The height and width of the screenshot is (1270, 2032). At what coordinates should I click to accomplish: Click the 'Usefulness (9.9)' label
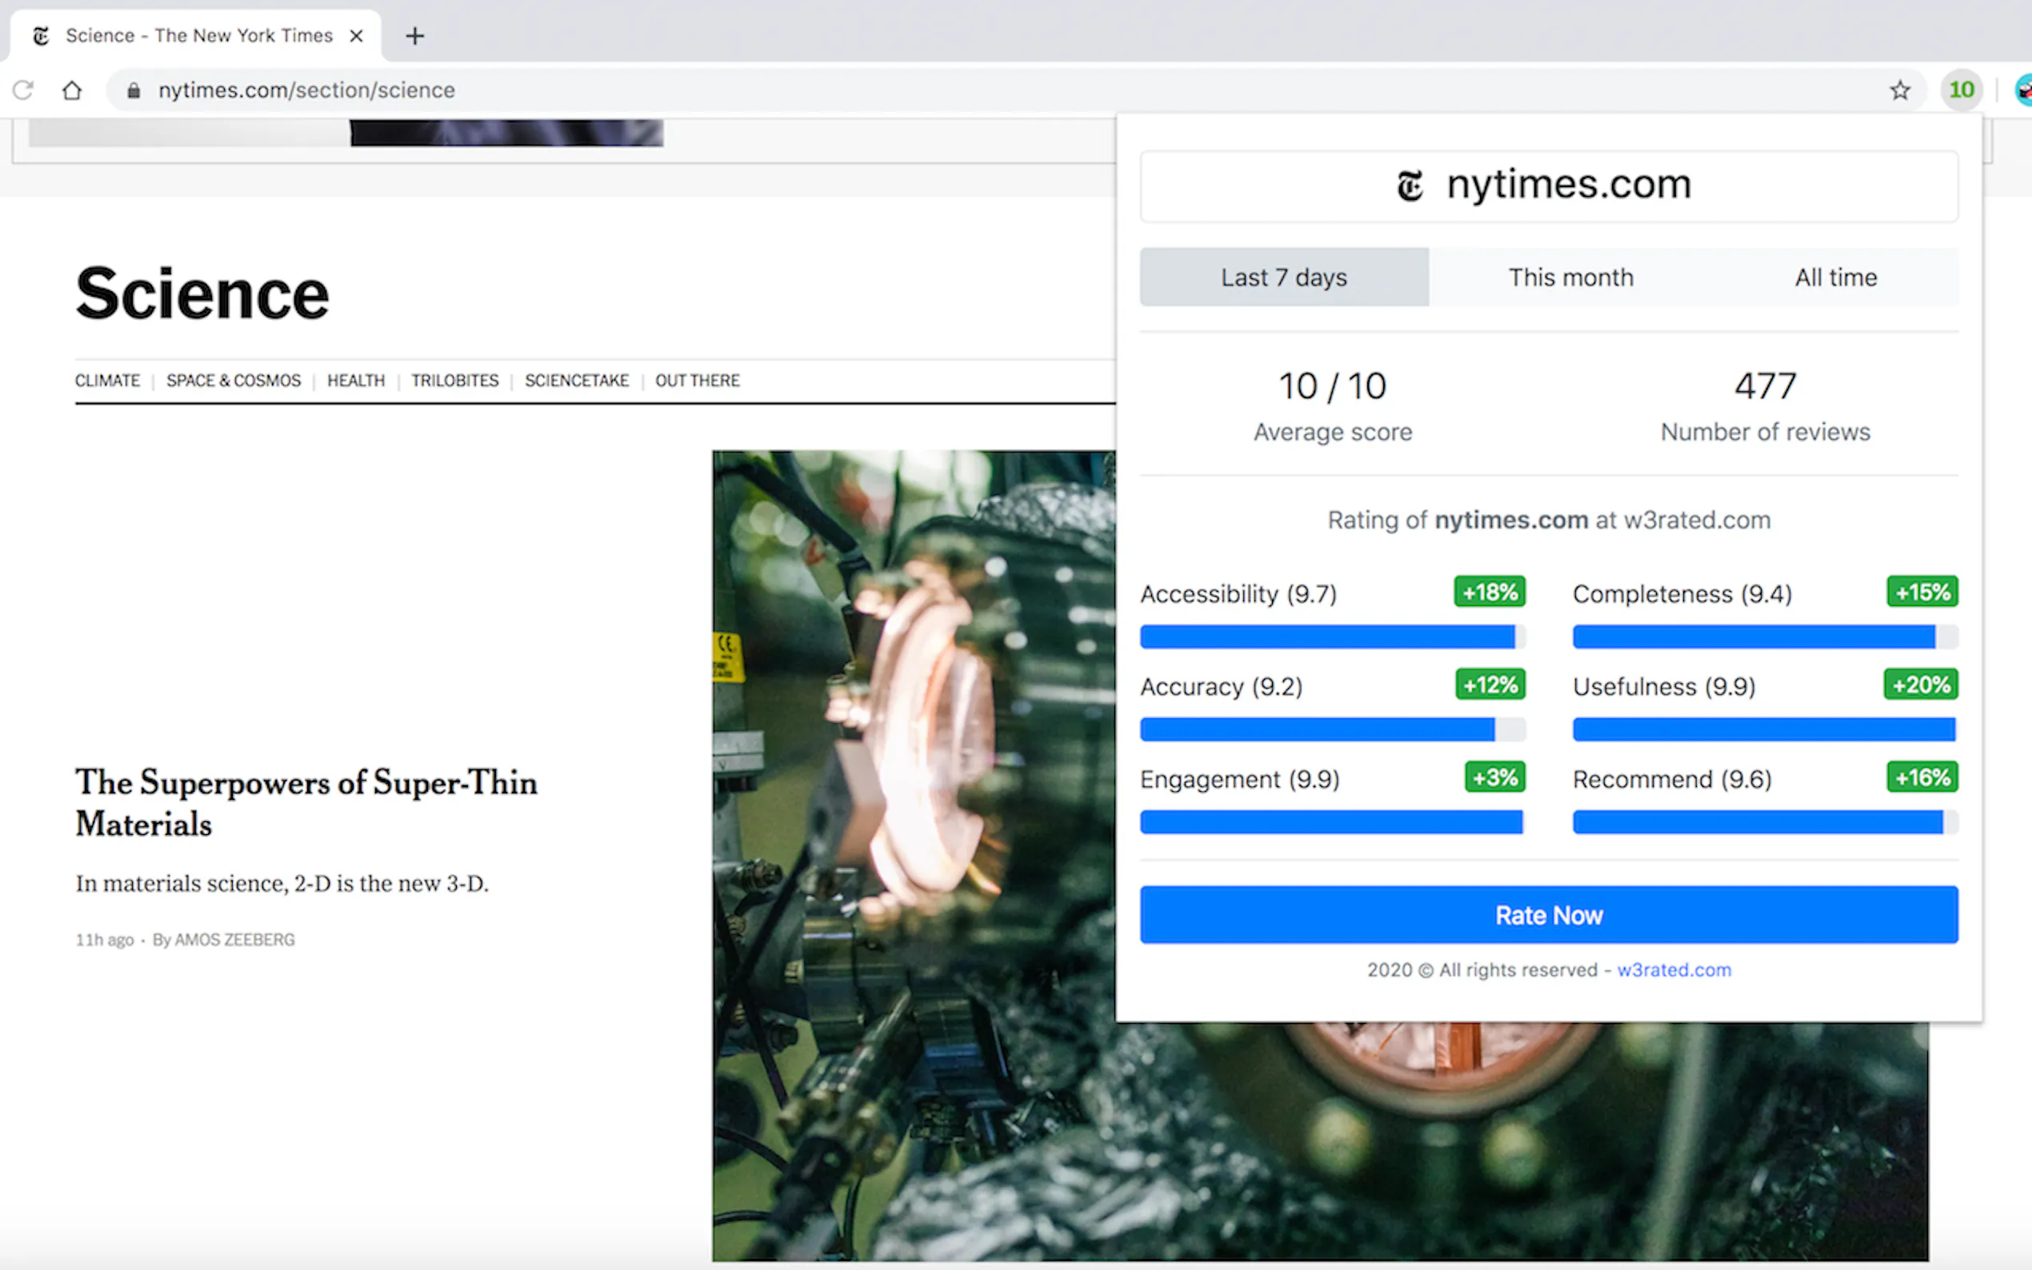[1664, 686]
